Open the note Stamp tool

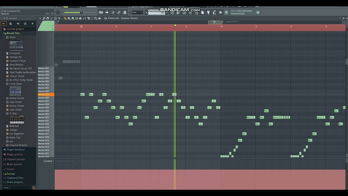[x=52, y=18]
